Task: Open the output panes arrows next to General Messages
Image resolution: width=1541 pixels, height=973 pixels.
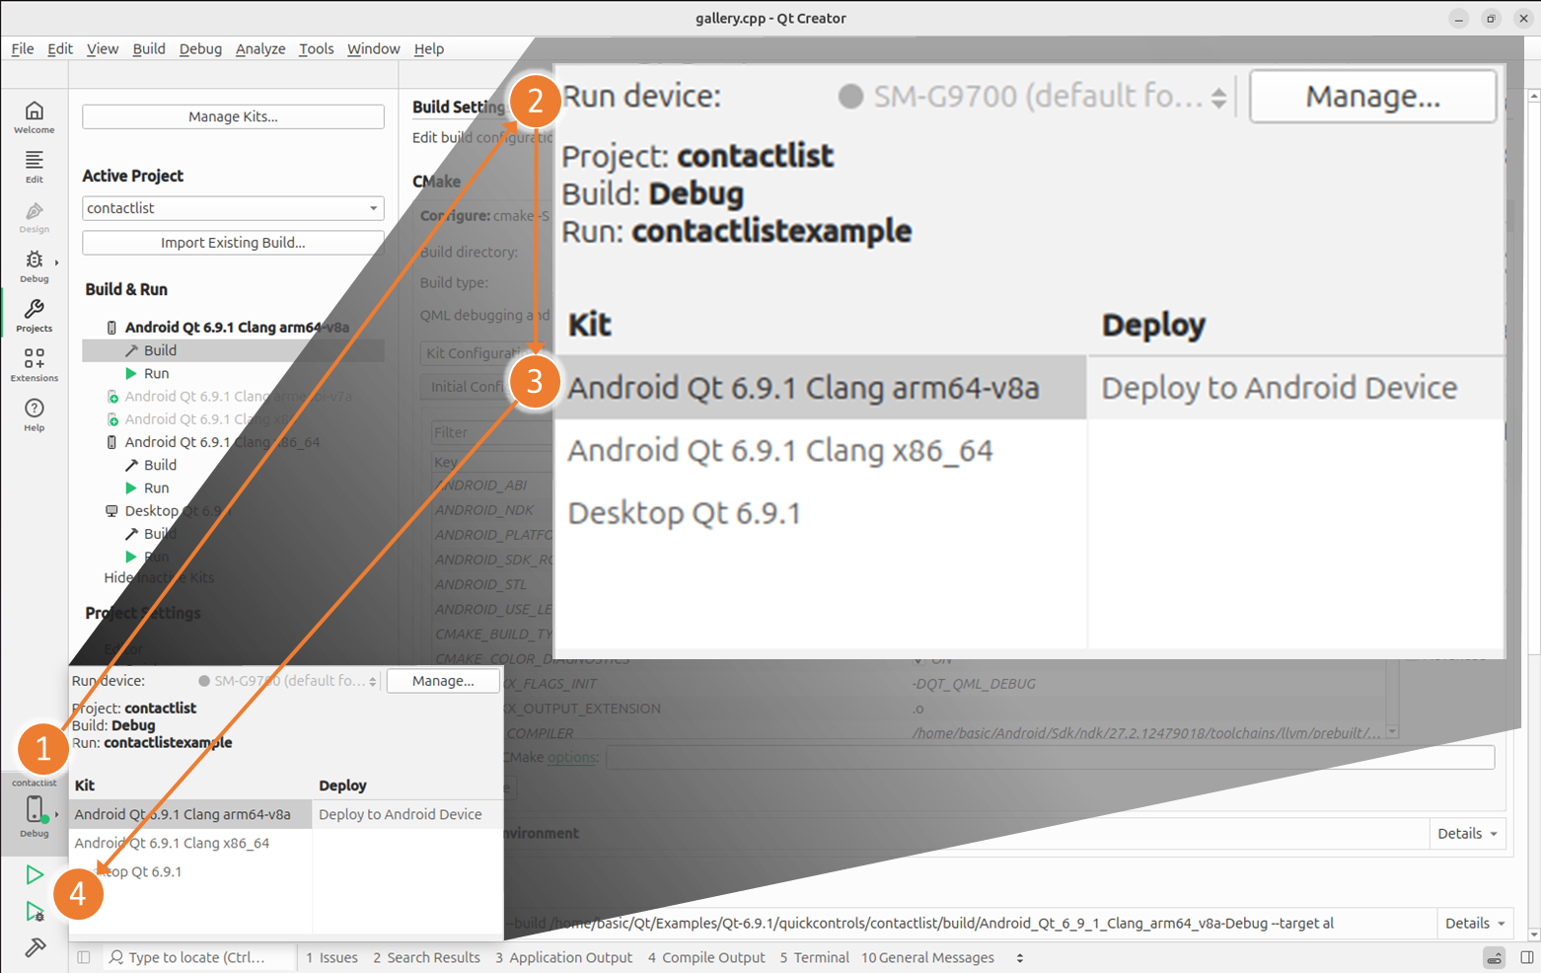Action: [1020, 957]
